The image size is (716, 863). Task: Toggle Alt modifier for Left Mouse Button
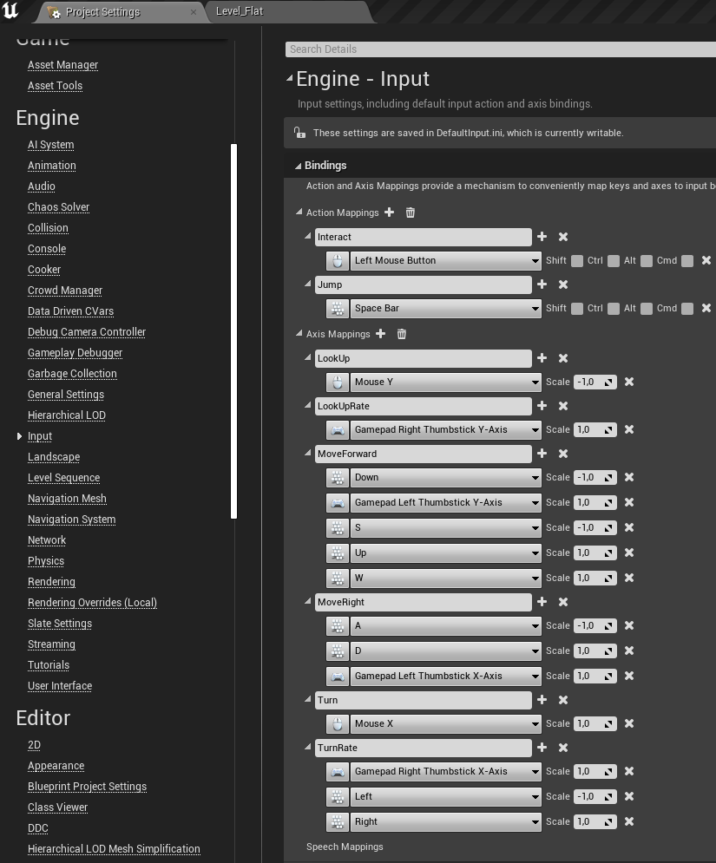point(647,261)
